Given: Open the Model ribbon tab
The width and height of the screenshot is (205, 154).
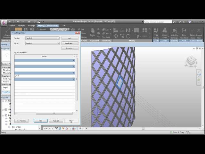Looking at the screenshot, I should 12,26.
